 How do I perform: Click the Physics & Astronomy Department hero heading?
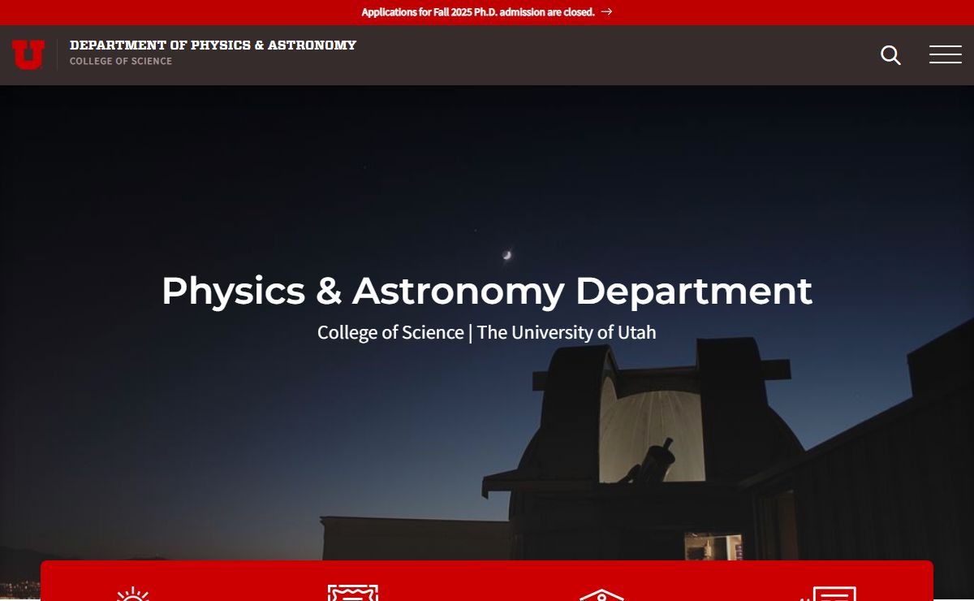click(x=487, y=291)
